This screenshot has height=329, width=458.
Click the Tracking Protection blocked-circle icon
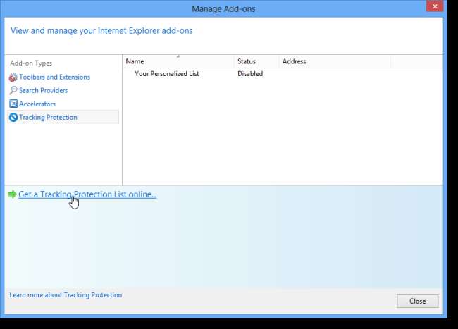13,118
